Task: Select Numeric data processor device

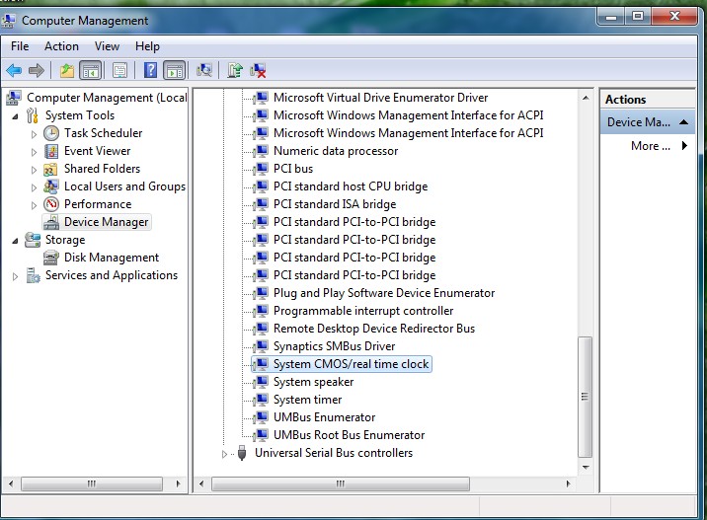Action: pyautogui.click(x=336, y=151)
